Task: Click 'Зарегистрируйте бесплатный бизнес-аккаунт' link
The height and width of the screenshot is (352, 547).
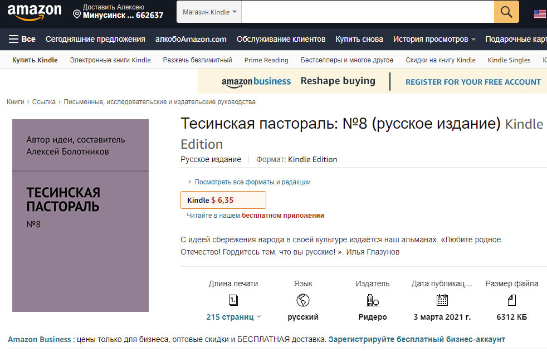Action: [x=417, y=339]
